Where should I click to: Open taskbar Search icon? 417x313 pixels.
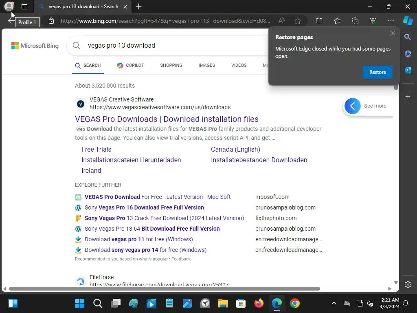tap(98, 303)
